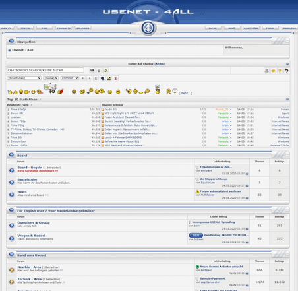Open the KALENDER nav button
This screenshot has height=291, width=298.
coord(83,28)
